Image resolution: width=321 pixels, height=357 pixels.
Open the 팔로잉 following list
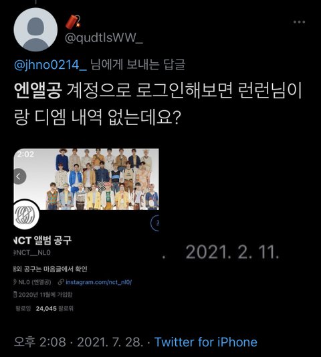23,309
